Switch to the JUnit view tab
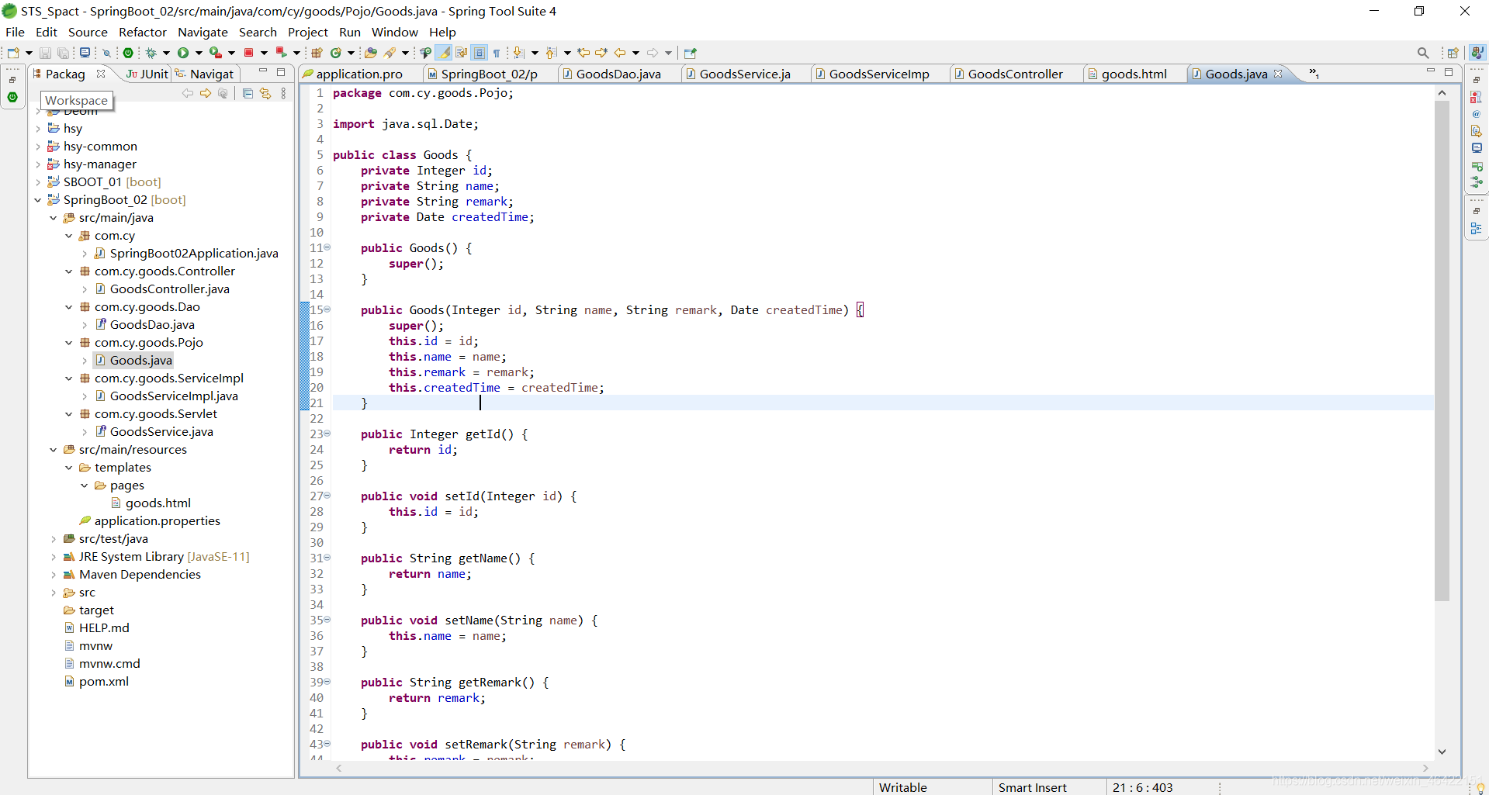Viewport: 1489px width, 795px height. pos(147,74)
